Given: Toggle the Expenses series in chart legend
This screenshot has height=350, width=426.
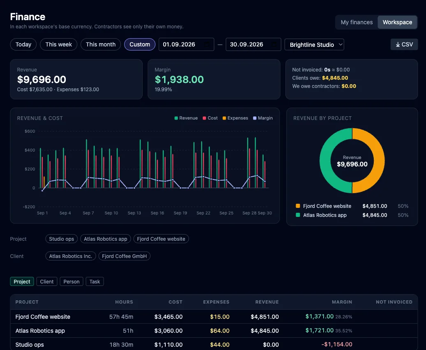Looking at the screenshot, I should pyautogui.click(x=235, y=118).
